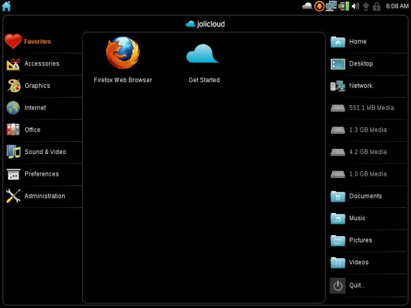Click the 551.1 MB Media drive icon
The width and height of the screenshot is (411, 308).
click(x=338, y=108)
